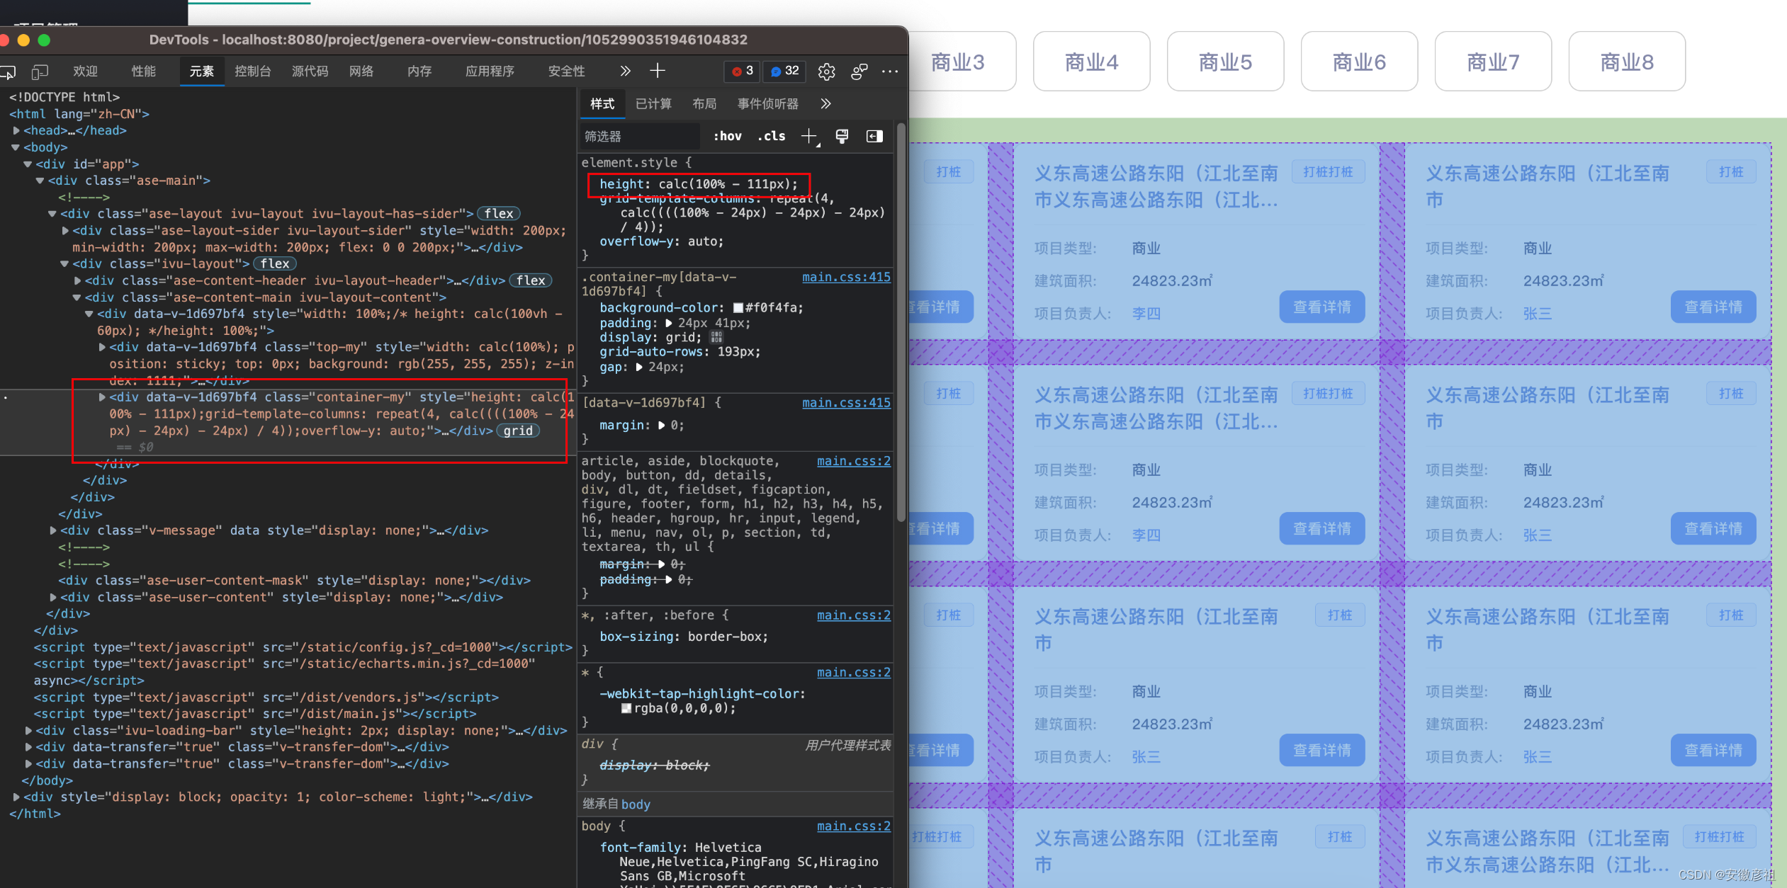Select the 内存 memory tab

[419, 72]
